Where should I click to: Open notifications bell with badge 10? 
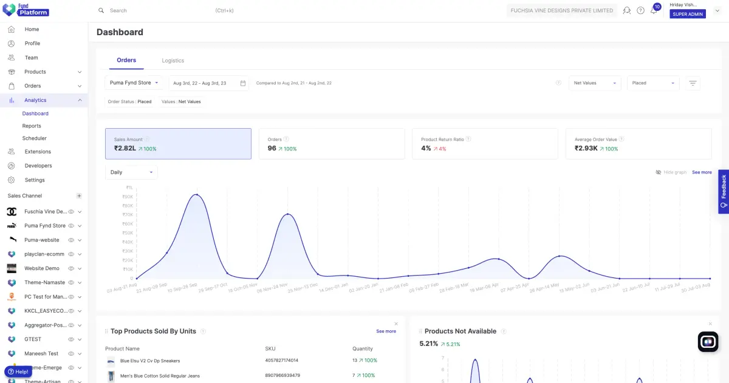[x=654, y=10]
